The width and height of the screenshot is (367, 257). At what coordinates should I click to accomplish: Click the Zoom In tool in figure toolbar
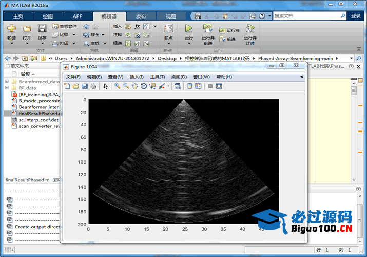pyautogui.click(x=117, y=86)
